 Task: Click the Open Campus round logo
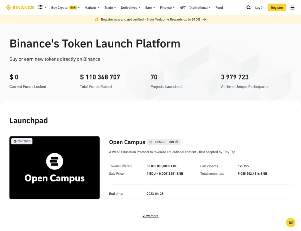click(55, 161)
